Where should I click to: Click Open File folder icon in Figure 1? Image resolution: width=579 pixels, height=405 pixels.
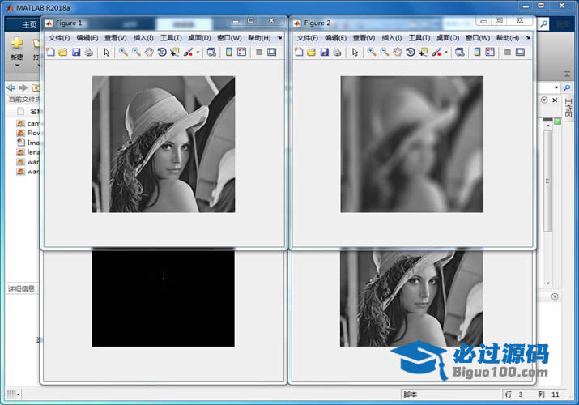63,52
